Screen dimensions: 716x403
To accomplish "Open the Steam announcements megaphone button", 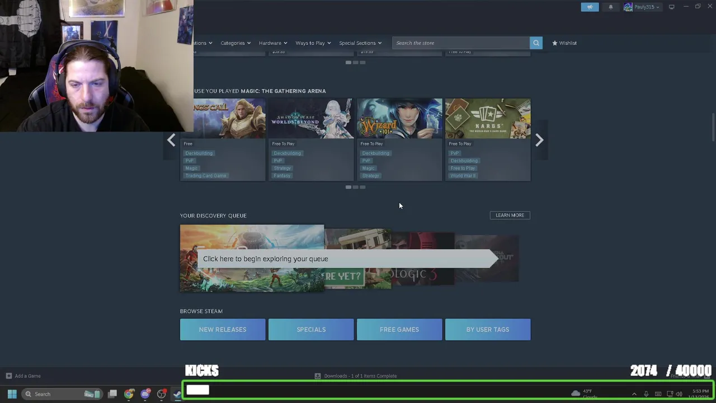I will coord(590,7).
